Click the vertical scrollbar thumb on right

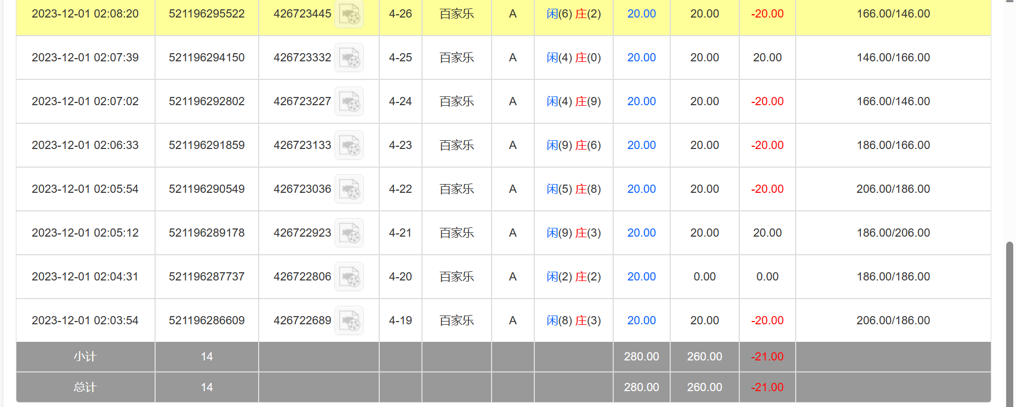tap(1009, 323)
